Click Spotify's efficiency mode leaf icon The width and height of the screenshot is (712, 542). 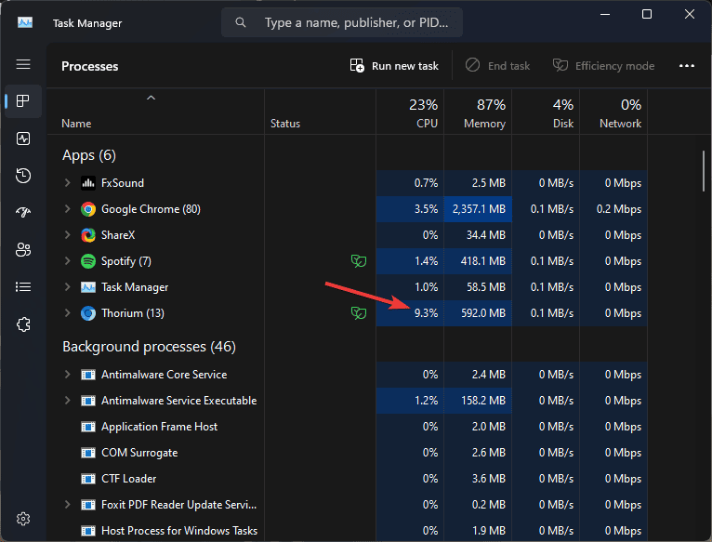click(x=358, y=261)
